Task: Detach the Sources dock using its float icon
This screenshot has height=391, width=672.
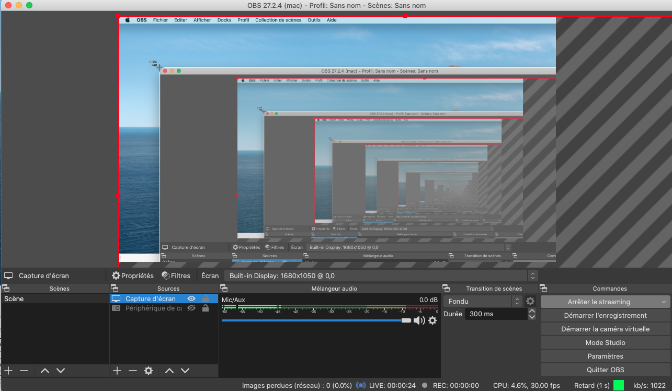Action: click(113, 288)
